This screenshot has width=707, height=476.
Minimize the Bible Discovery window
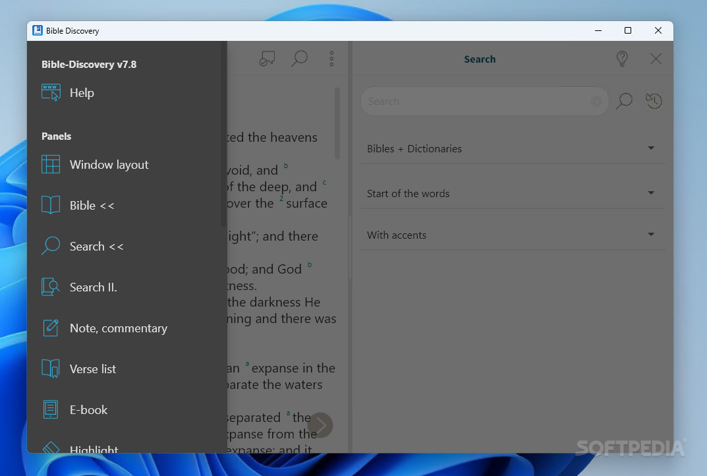coord(598,30)
